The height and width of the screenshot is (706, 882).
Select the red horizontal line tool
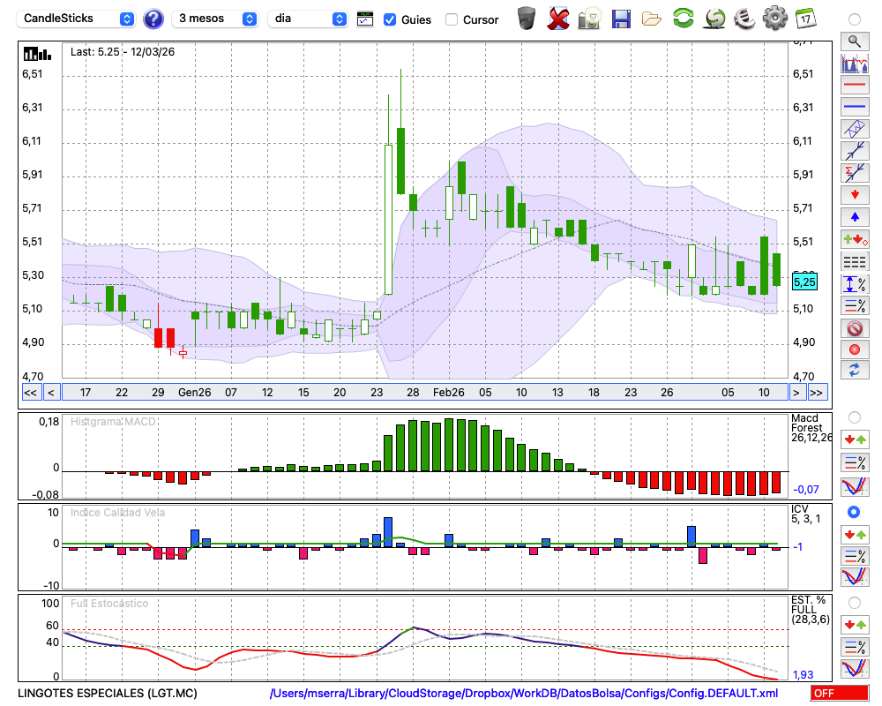pos(854,85)
